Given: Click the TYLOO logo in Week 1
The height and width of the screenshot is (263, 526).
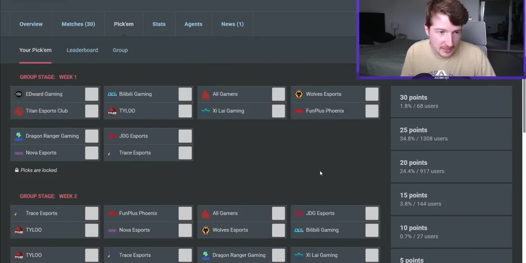Looking at the screenshot, I should click(x=112, y=111).
